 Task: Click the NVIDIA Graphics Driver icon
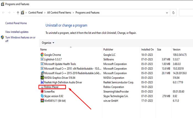(42, 78)
